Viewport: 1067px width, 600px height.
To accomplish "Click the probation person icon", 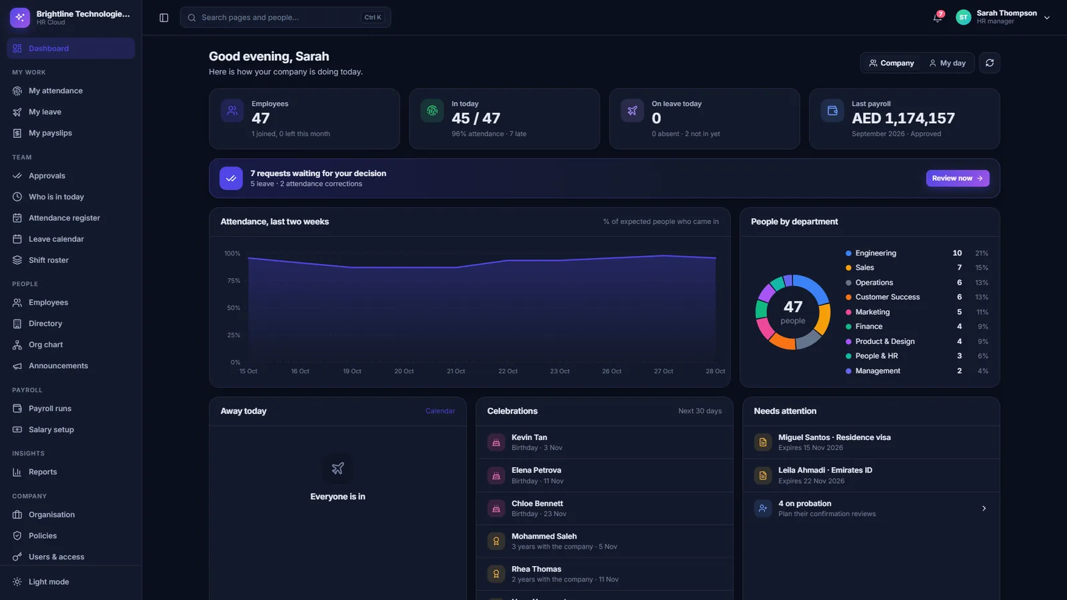I will pyautogui.click(x=763, y=508).
